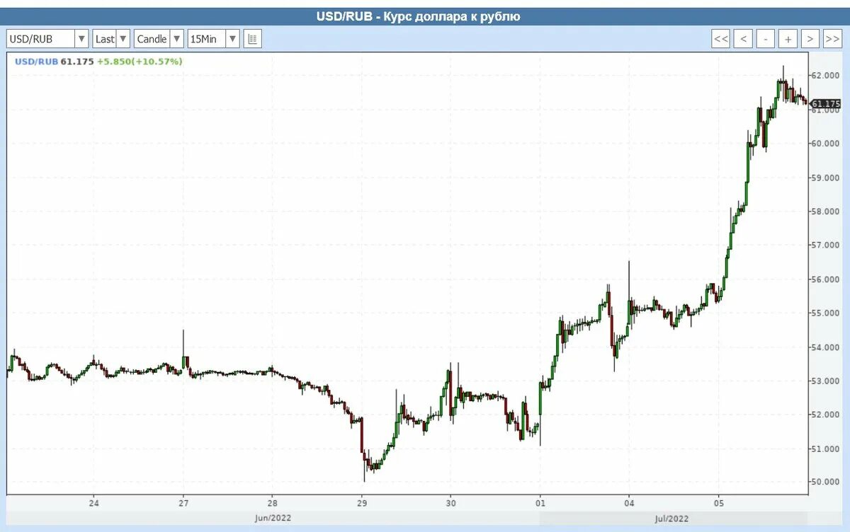
Task: Click the +5.850(+10.57%) change value
Action: coord(140,62)
